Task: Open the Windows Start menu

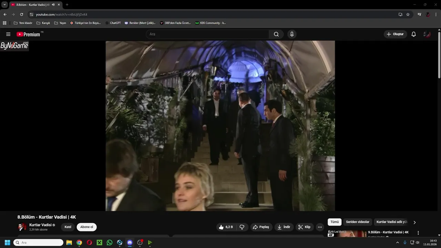Action: pos(7,242)
